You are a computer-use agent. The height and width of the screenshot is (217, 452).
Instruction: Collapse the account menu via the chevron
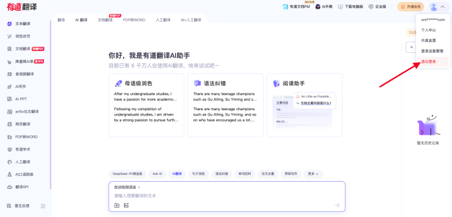click(443, 6)
